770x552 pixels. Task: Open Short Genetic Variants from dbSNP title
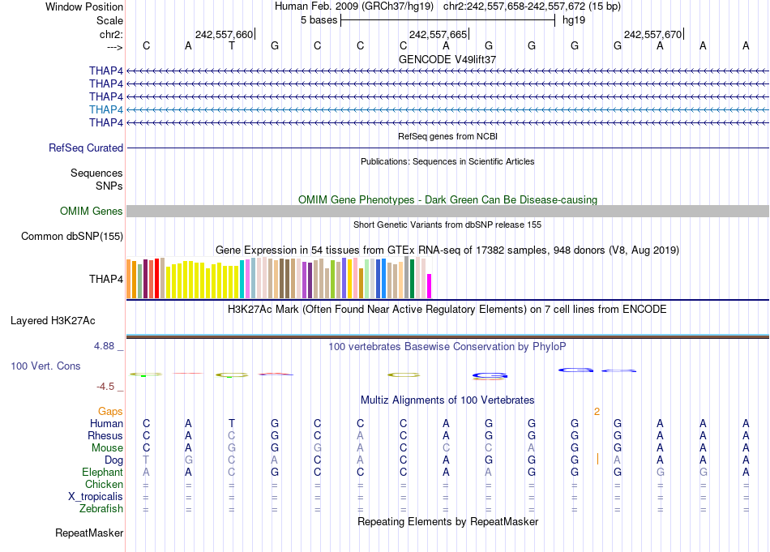[447, 225]
